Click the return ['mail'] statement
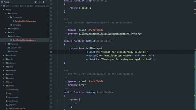The width and height of the screenshot is (196, 110). [x=80, y=8]
